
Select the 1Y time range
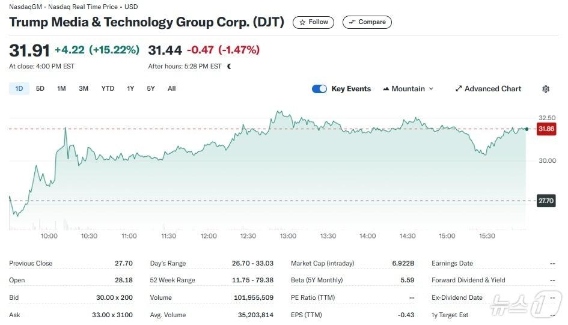point(130,88)
